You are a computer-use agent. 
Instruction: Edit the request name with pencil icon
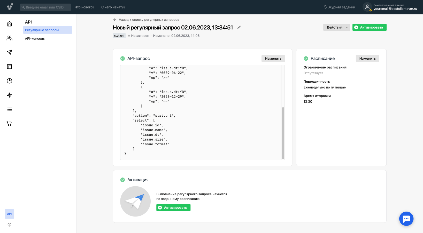239,27
